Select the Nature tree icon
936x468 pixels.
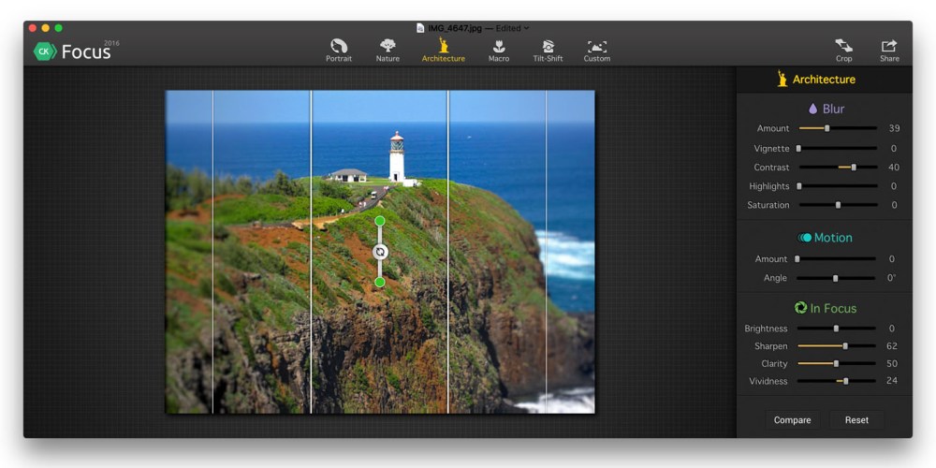[x=388, y=46]
